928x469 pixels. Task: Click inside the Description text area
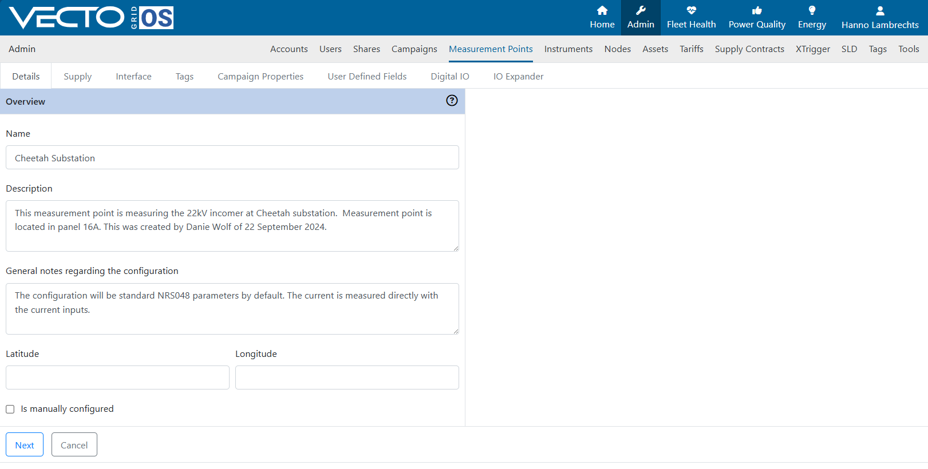(232, 226)
